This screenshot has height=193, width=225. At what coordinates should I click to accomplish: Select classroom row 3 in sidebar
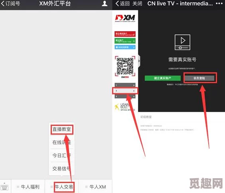point(125,96)
